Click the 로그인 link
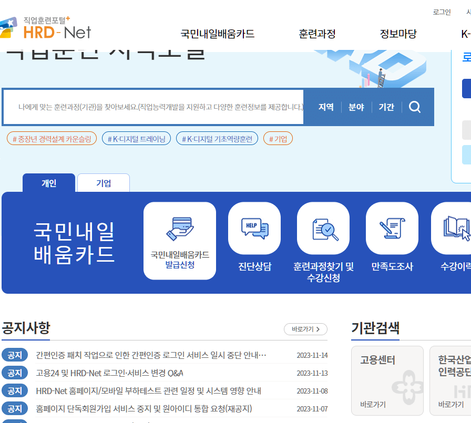The height and width of the screenshot is (423, 471). click(x=442, y=12)
